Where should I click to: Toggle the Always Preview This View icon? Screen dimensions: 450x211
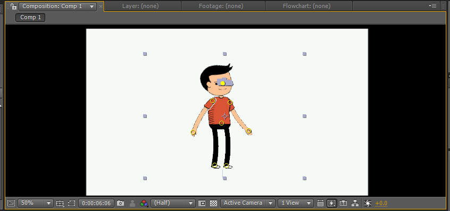[11, 203]
